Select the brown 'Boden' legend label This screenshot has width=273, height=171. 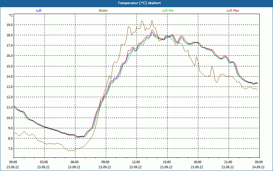103,11
